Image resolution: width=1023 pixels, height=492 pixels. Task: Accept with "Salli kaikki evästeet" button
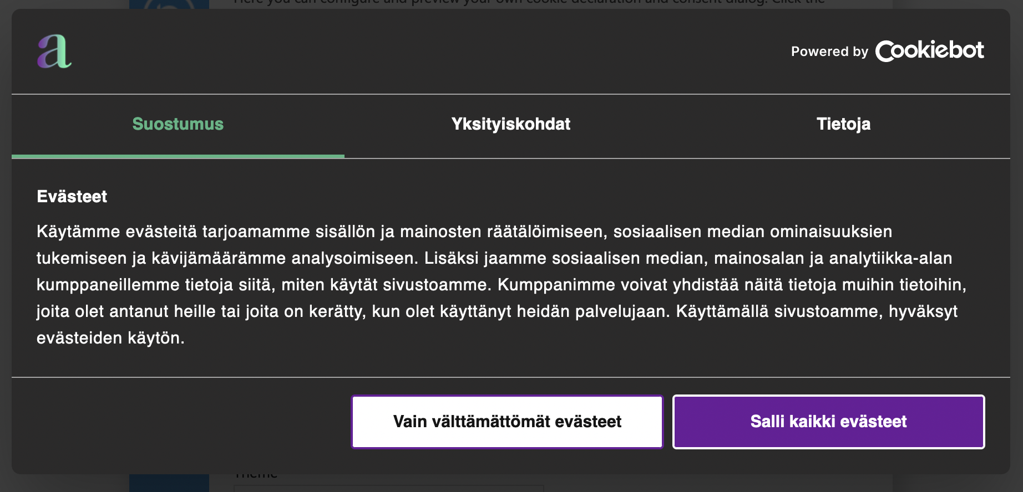(x=828, y=422)
